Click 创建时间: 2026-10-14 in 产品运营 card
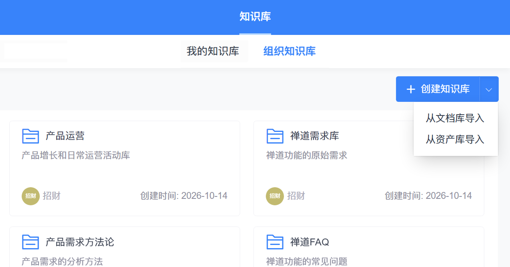 tap(184, 196)
